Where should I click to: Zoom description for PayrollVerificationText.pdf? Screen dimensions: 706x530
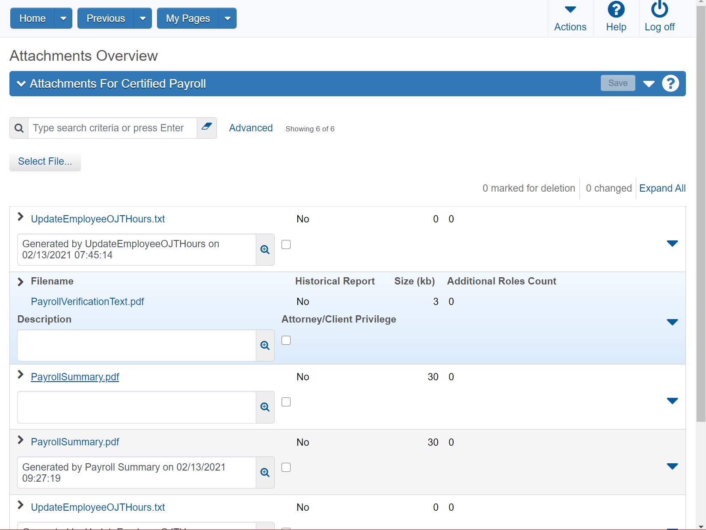(265, 345)
